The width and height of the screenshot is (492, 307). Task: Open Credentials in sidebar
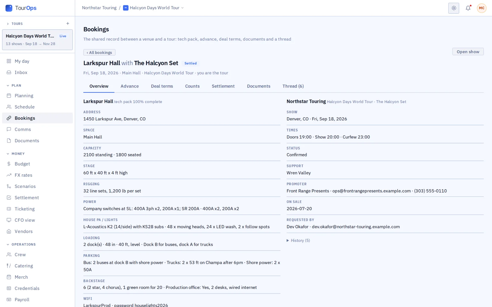pyautogui.click(x=38, y=289)
